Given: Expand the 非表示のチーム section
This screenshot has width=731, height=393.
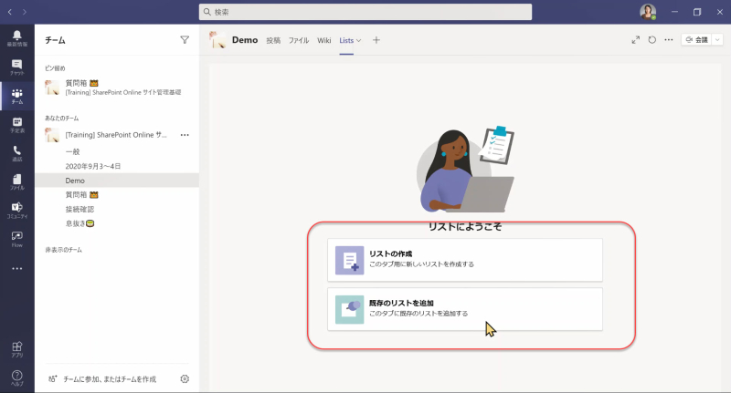Looking at the screenshot, I should click(63, 250).
